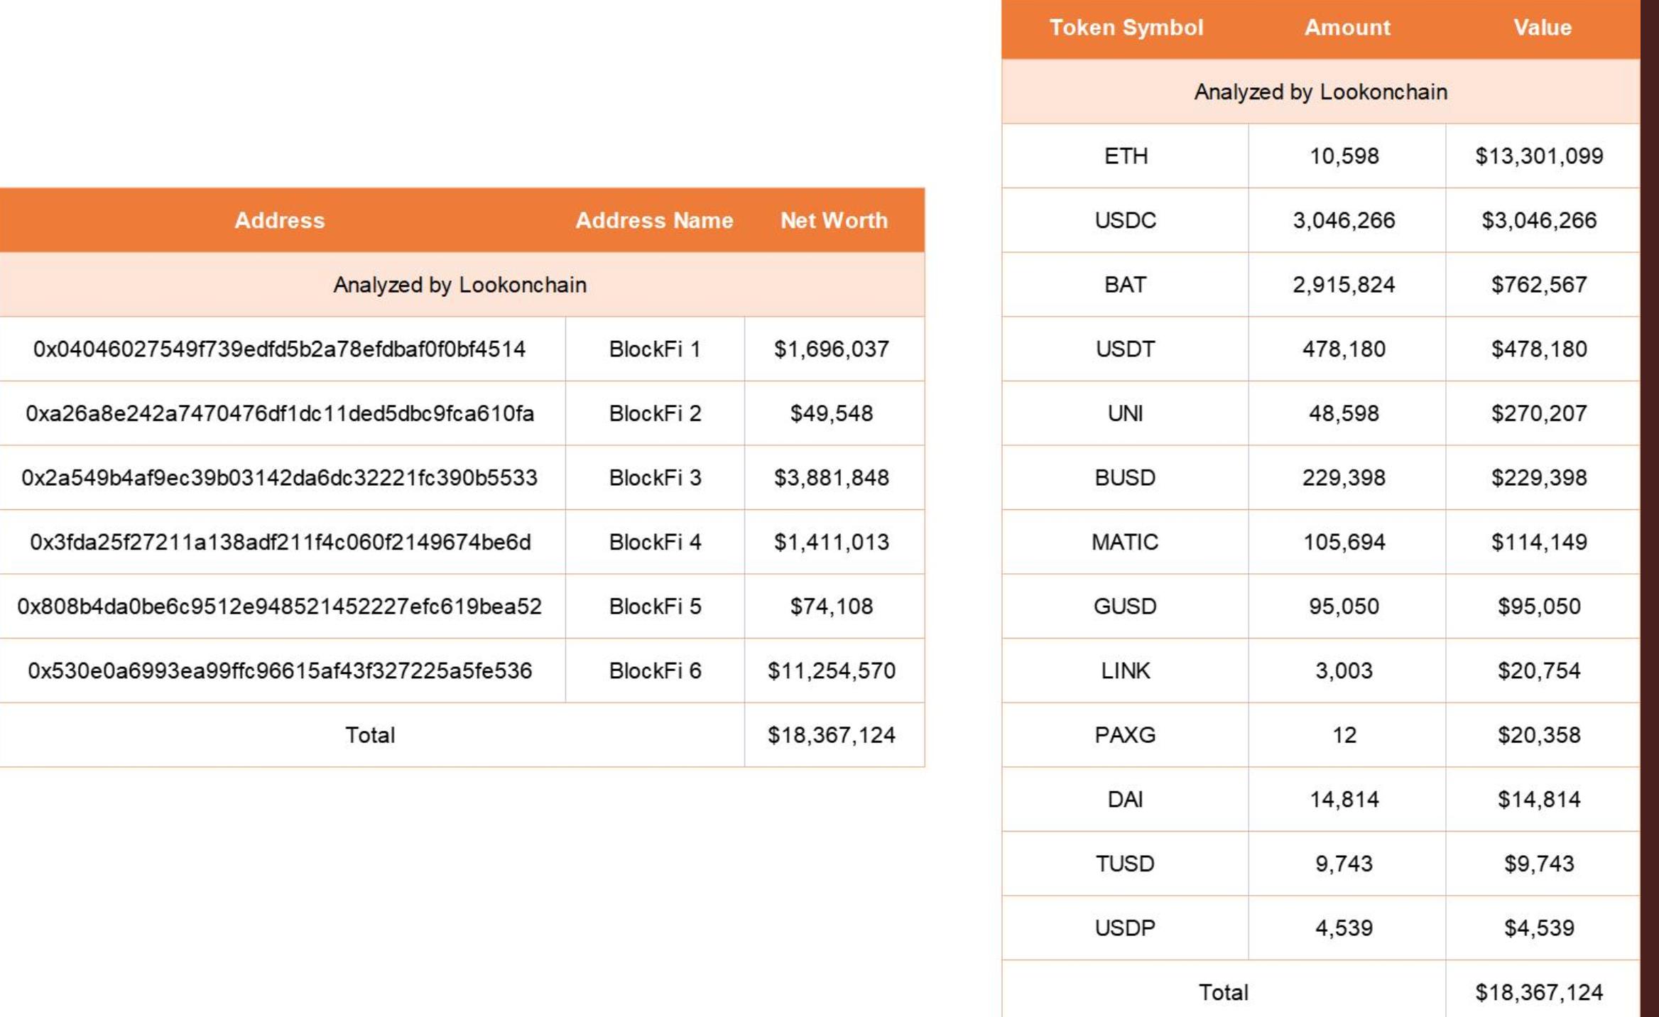Click the Net Worth column header

834,220
